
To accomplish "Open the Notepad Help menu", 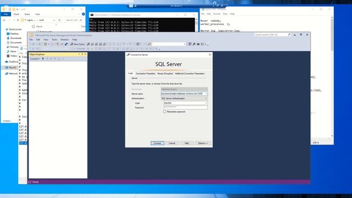I will (232, 14).
